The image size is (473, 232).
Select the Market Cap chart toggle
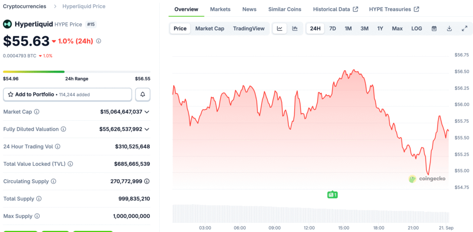(x=210, y=29)
